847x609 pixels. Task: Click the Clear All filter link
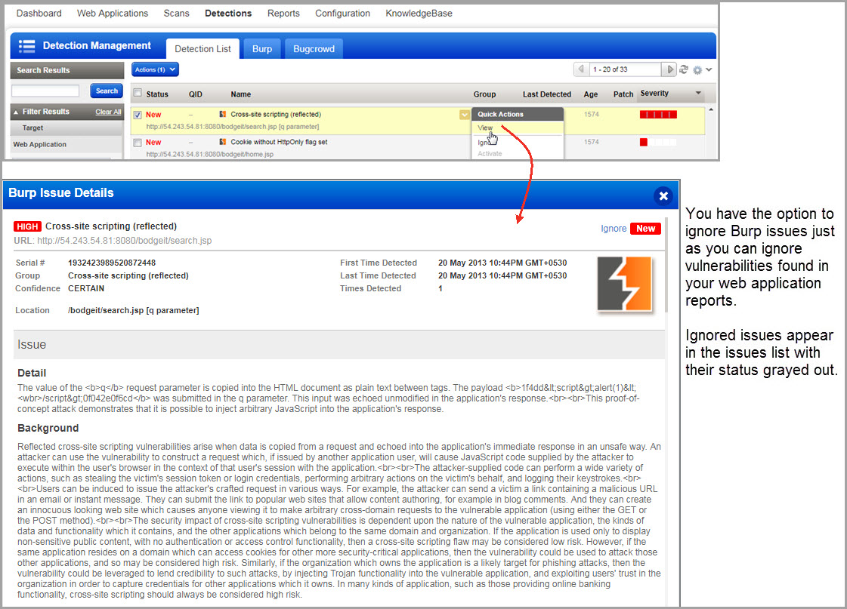pos(108,112)
